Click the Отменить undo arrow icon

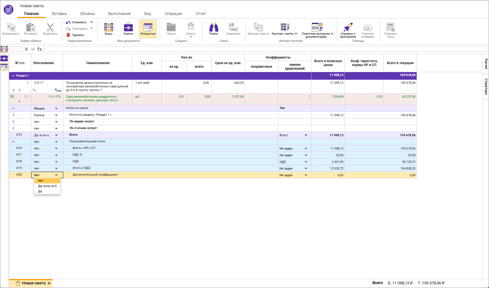(x=68, y=22)
